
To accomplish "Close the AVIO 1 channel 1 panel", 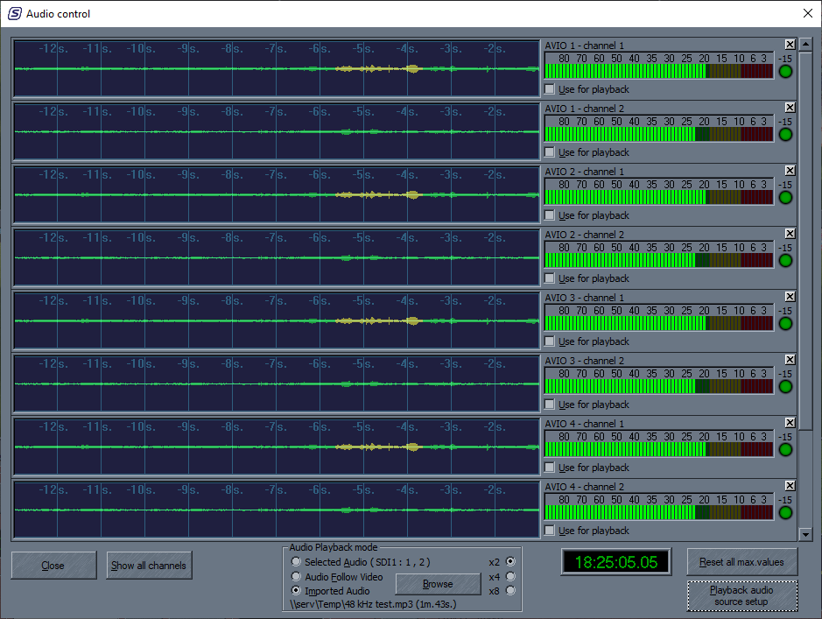I will (790, 45).
